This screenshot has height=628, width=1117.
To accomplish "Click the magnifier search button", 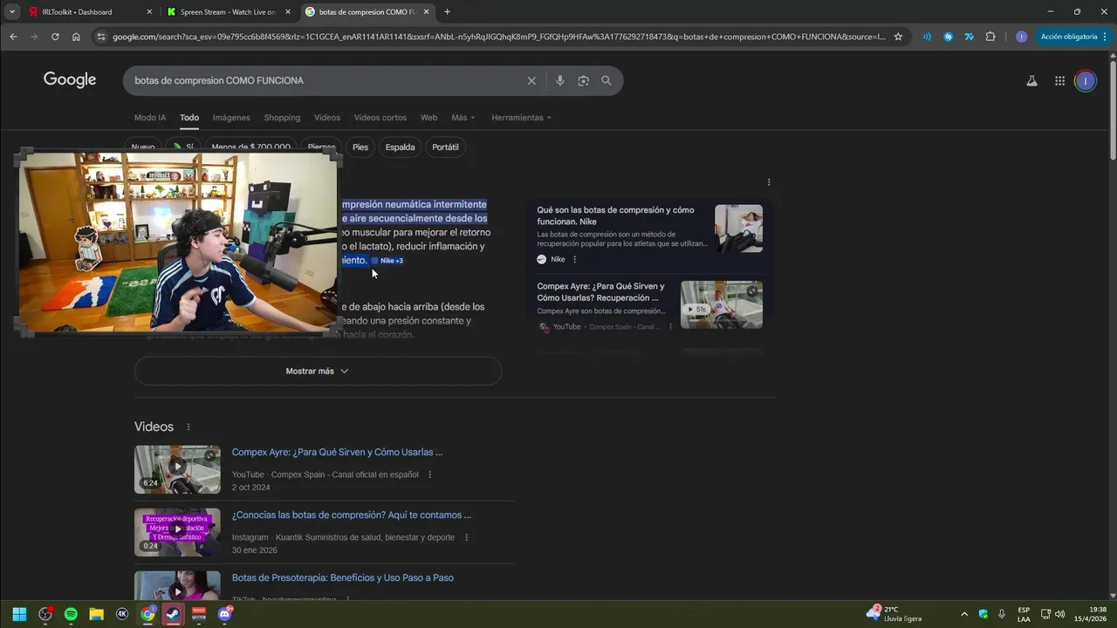I will coord(606,80).
